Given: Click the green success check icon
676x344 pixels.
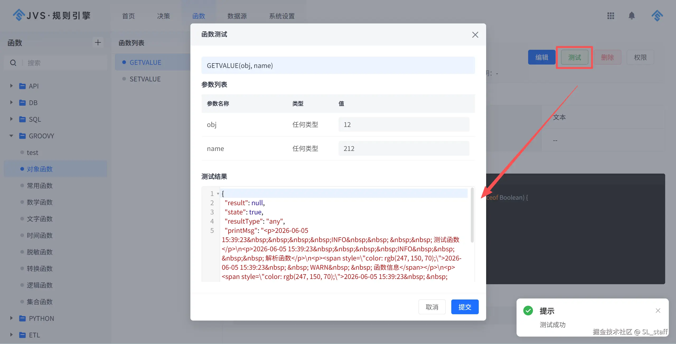Looking at the screenshot, I should (528, 311).
